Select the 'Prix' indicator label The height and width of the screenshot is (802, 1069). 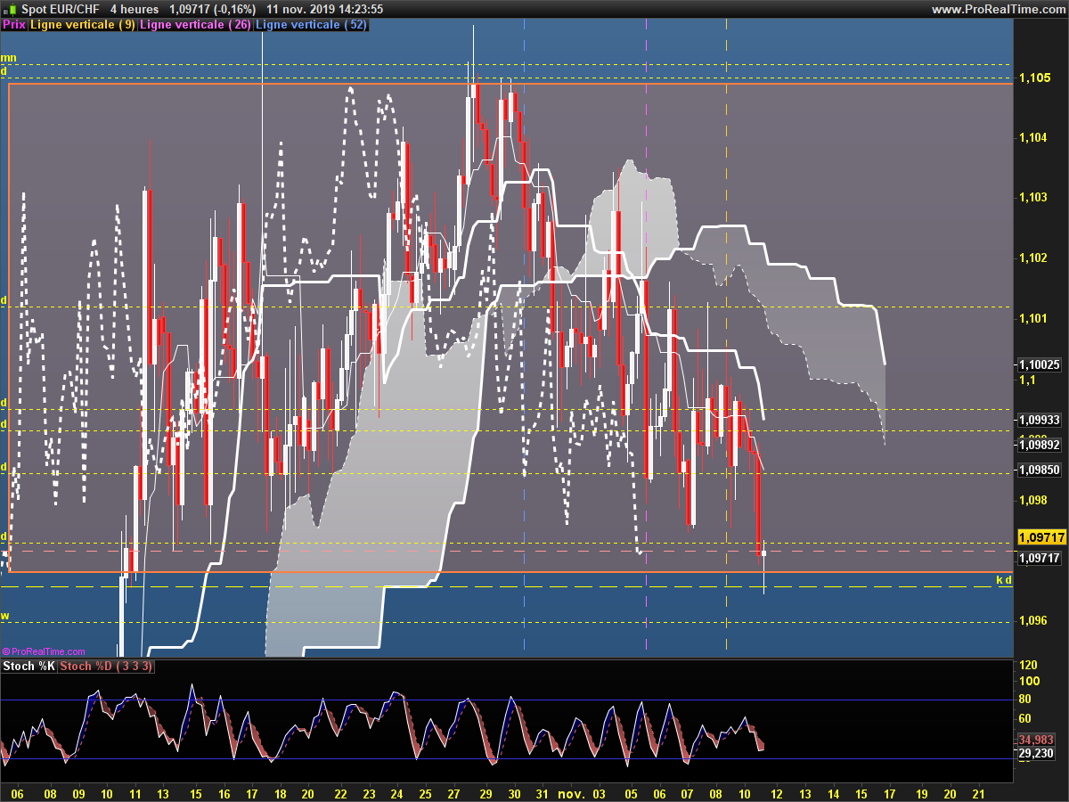[14, 24]
